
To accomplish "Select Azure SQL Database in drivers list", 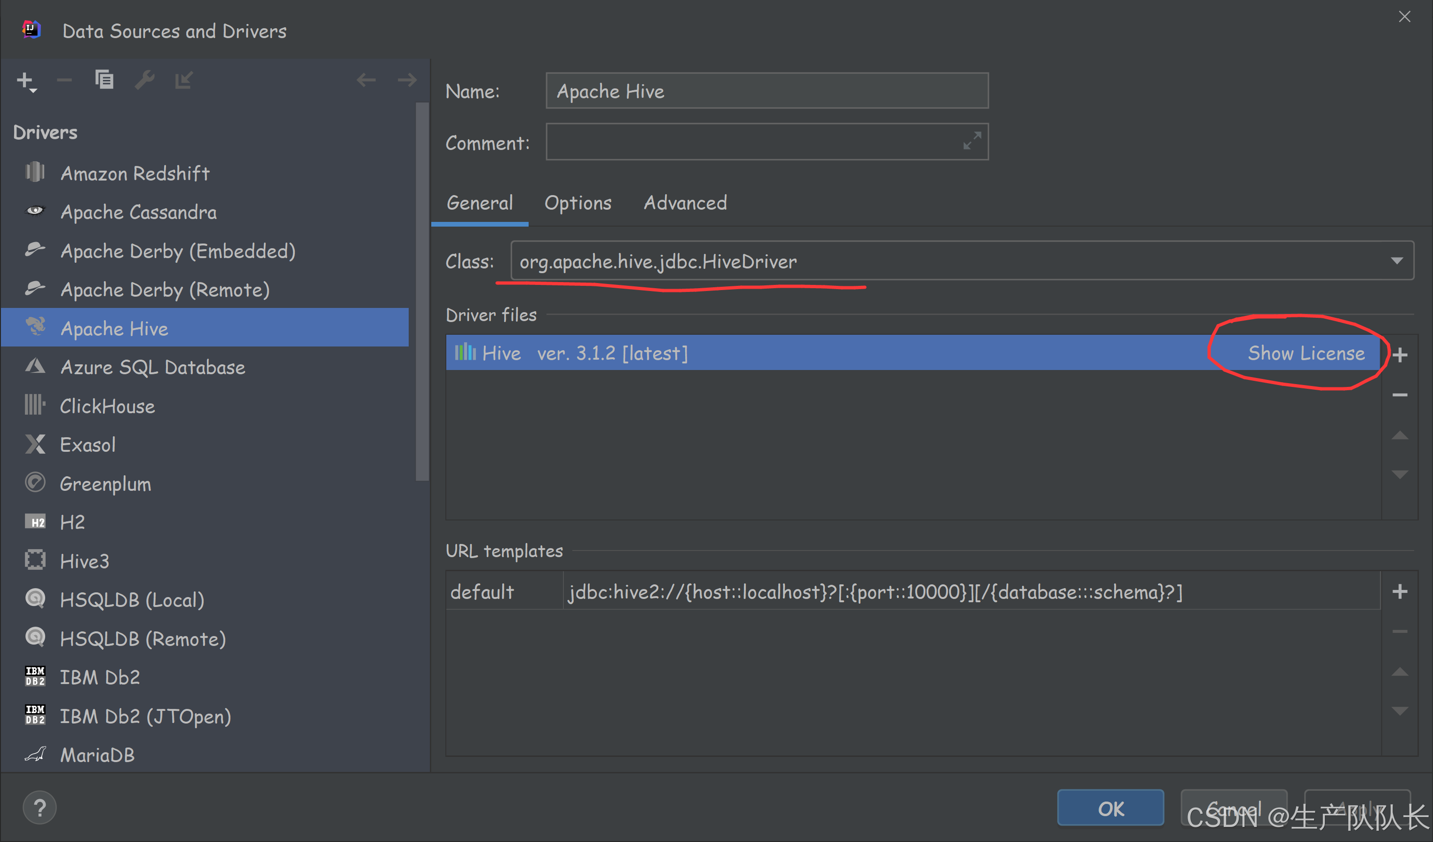I will pos(205,367).
